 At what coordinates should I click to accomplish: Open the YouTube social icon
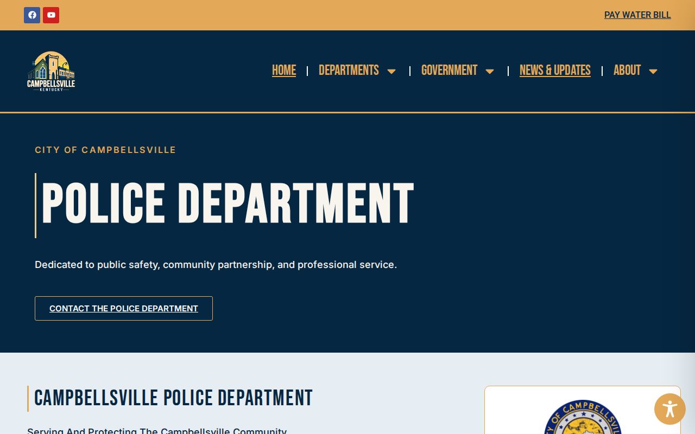(x=51, y=15)
